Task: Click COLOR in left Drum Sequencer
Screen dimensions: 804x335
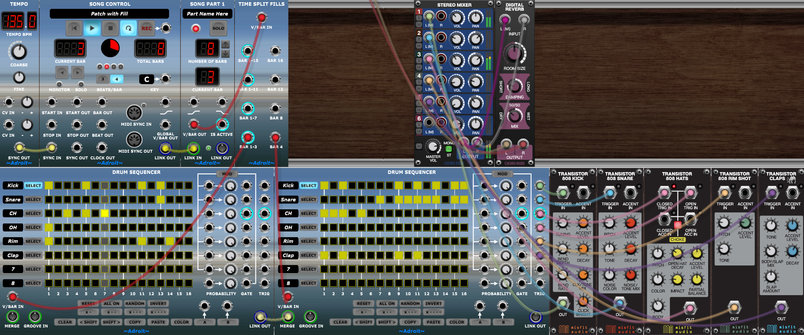Action: (181, 322)
